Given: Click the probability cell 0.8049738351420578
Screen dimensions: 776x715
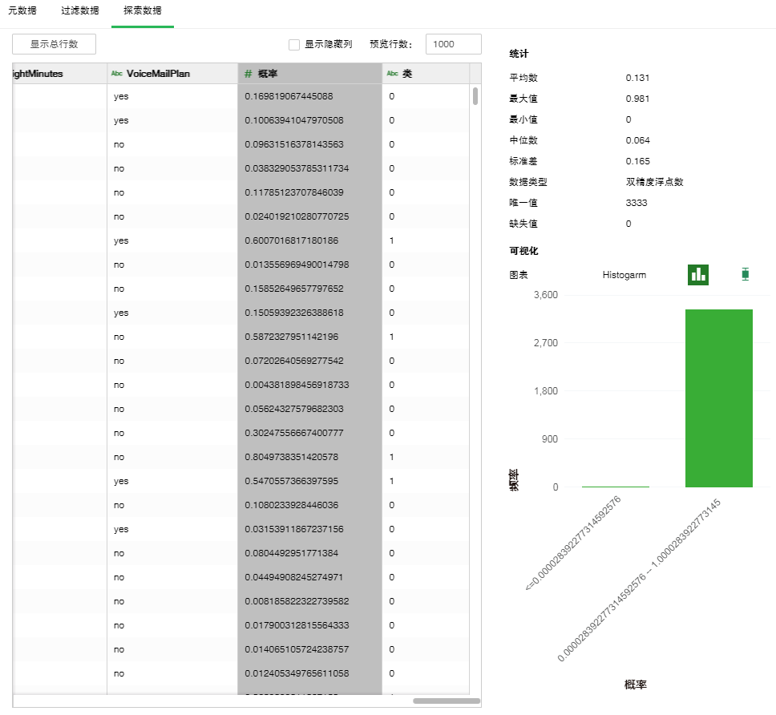Looking at the screenshot, I should [292, 457].
